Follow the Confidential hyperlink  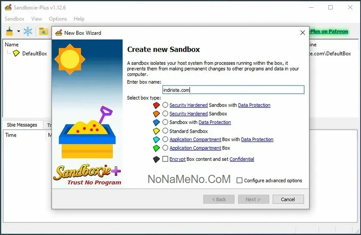point(242,159)
